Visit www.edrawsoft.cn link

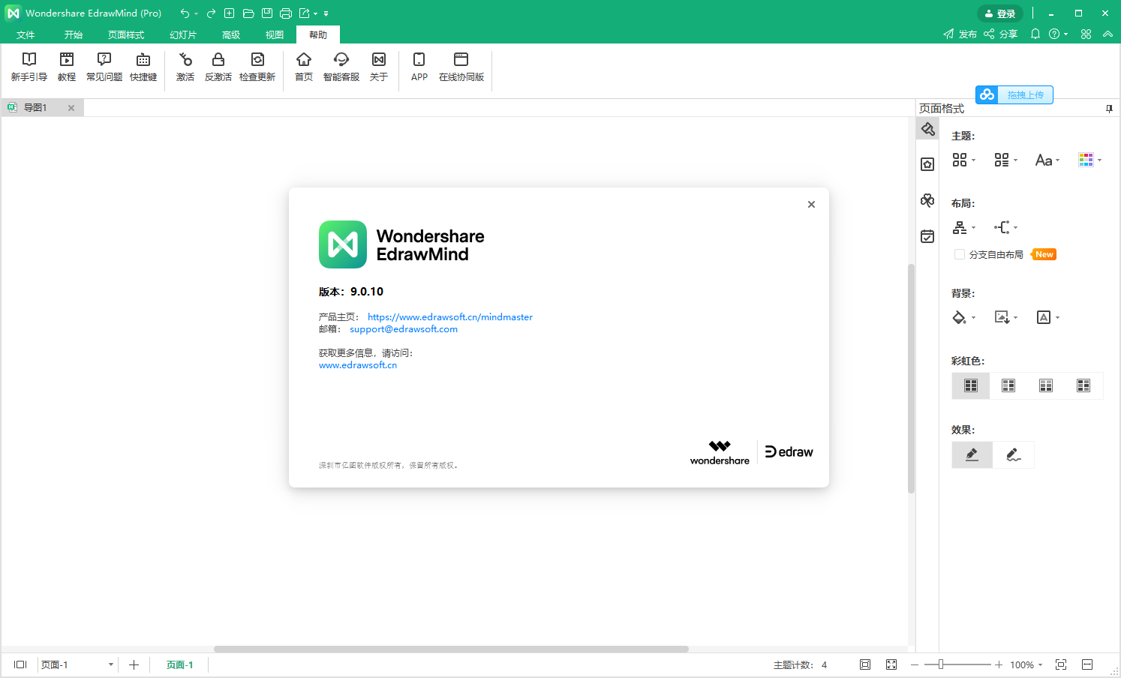(358, 365)
